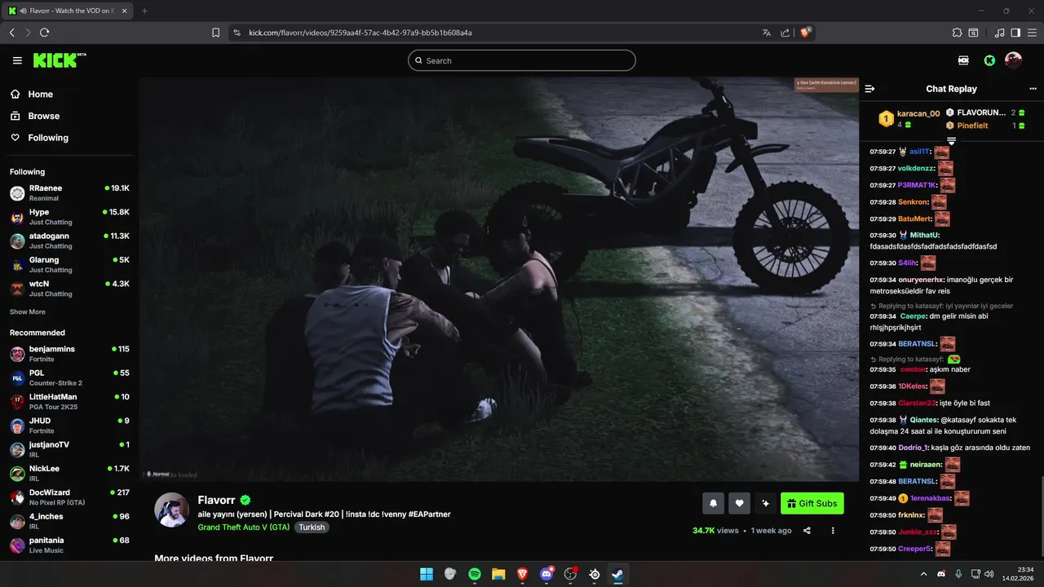Viewport: 1044px width, 587px height.
Task: Click the green K coin icon
Action: coord(989,60)
